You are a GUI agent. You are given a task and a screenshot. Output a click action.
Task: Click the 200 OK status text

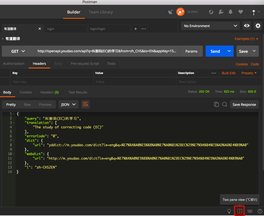[204, 92]
